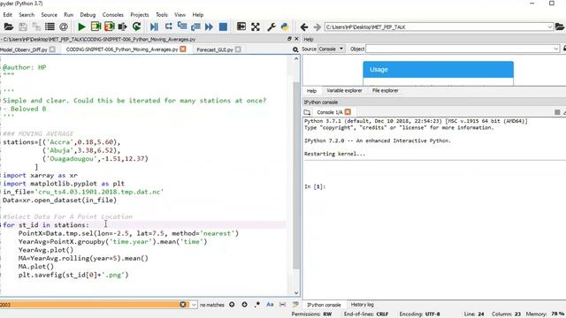The image size is (566, 318).
Task: Click the @ symbol toolbar icon
Action: tap(64, 26)
